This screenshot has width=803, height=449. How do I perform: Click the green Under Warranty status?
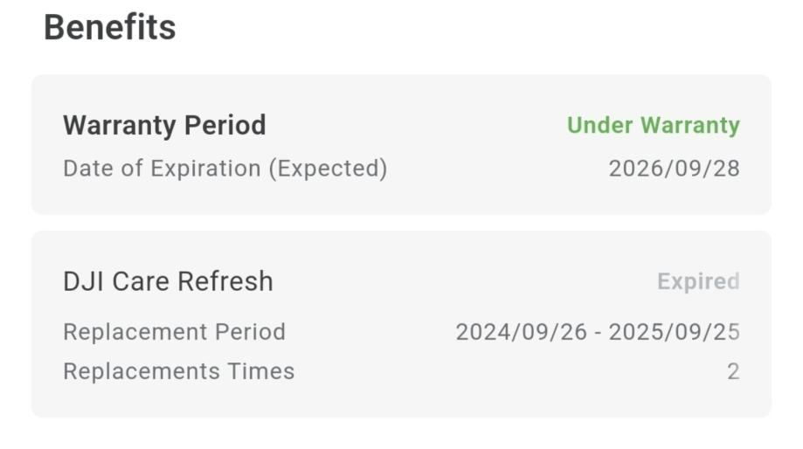point(653,125)
